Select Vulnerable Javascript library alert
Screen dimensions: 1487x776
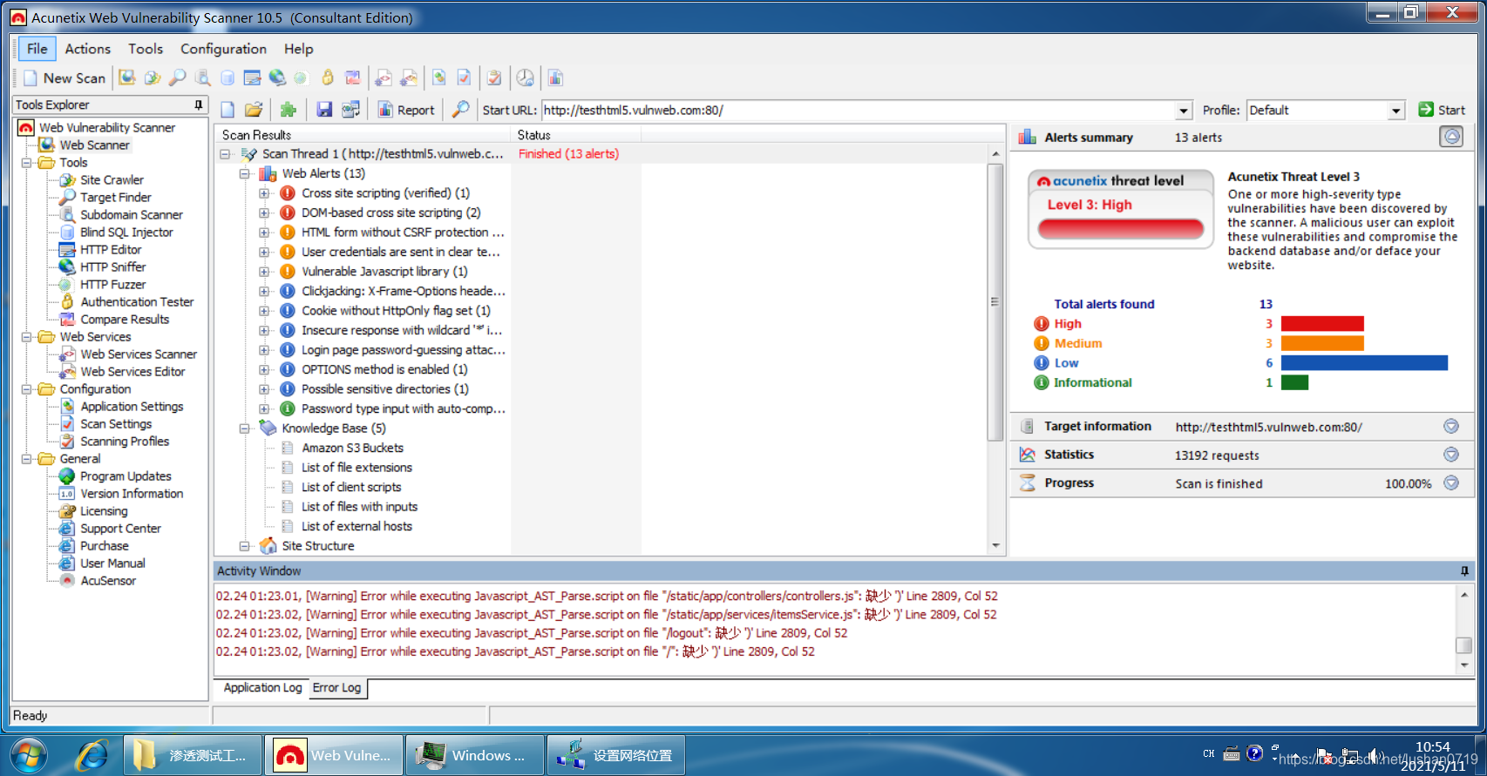pos(384,272)
